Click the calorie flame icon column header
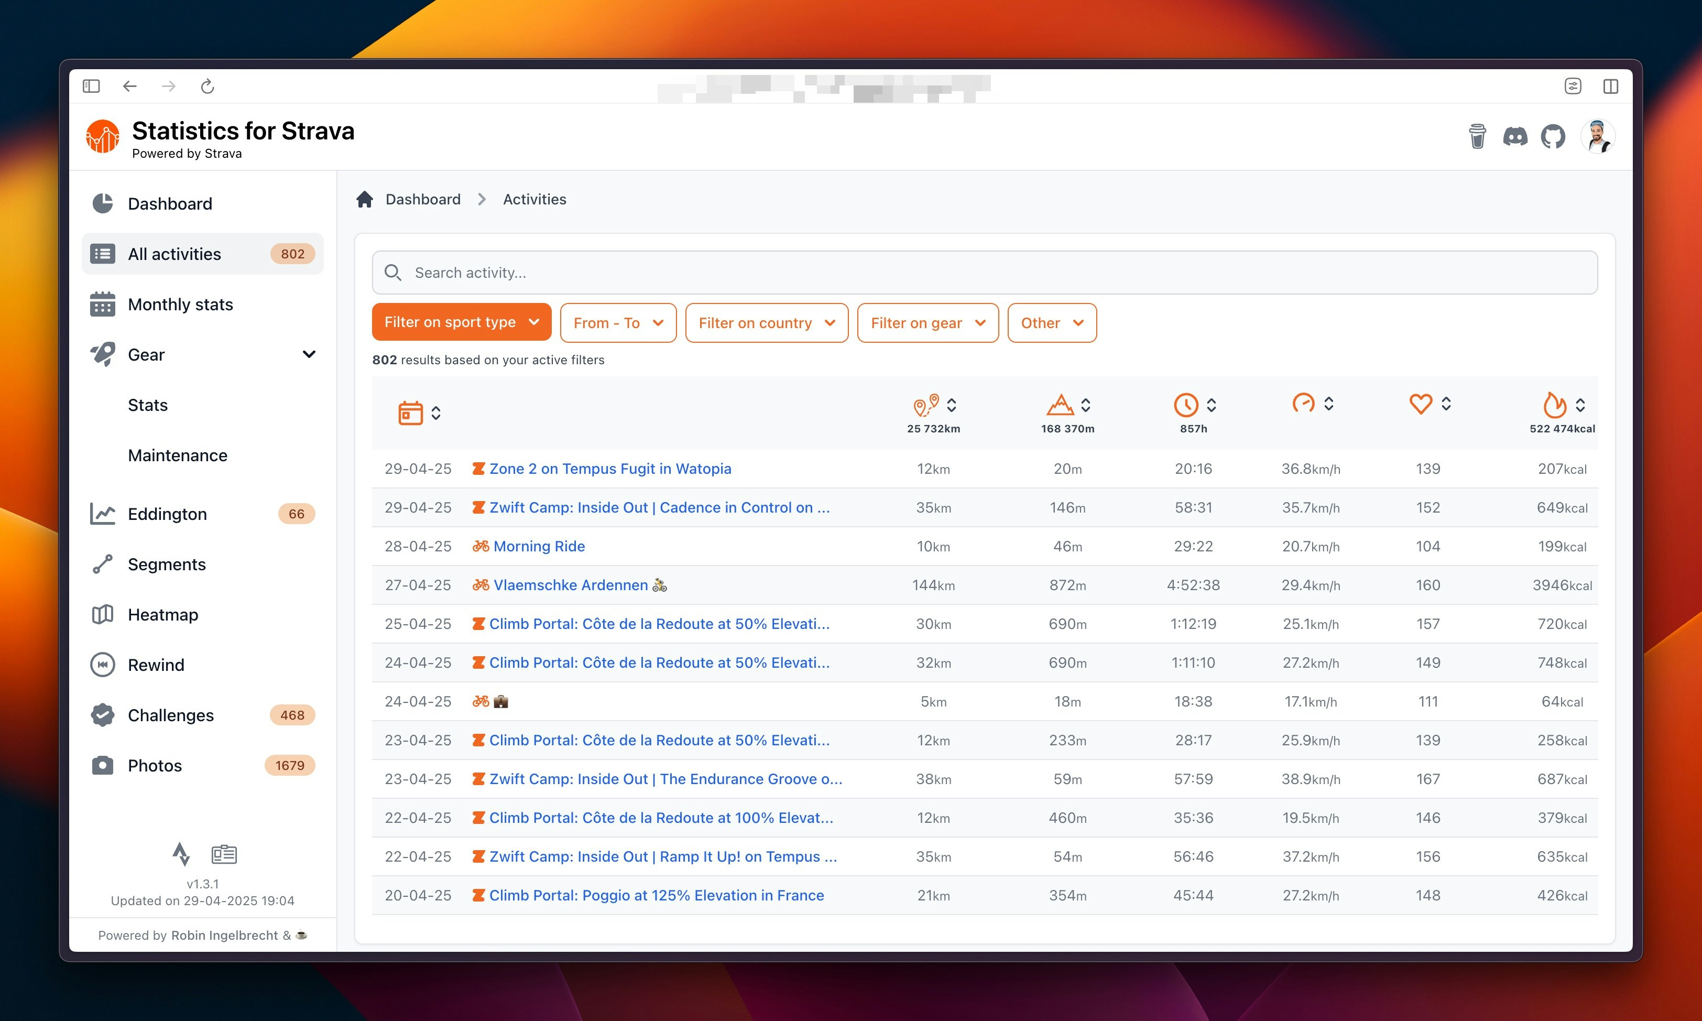Image resolution: width=1702 pixels, height=1021 pixels. point(1554,405)
